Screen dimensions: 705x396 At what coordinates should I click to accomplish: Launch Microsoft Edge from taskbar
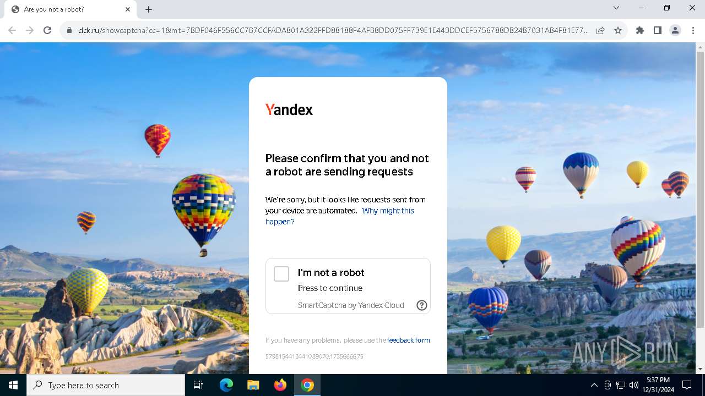pyautogui.click(x=226, y=385)
